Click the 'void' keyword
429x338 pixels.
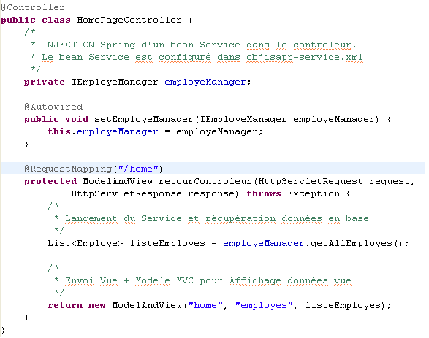[77, 119]
